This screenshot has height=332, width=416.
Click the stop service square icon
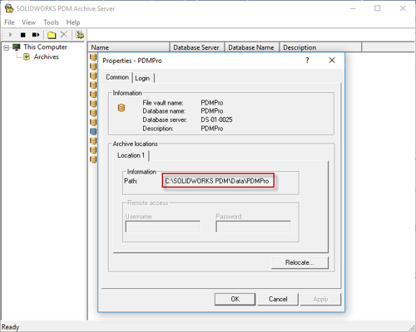[x=23, y=35]
